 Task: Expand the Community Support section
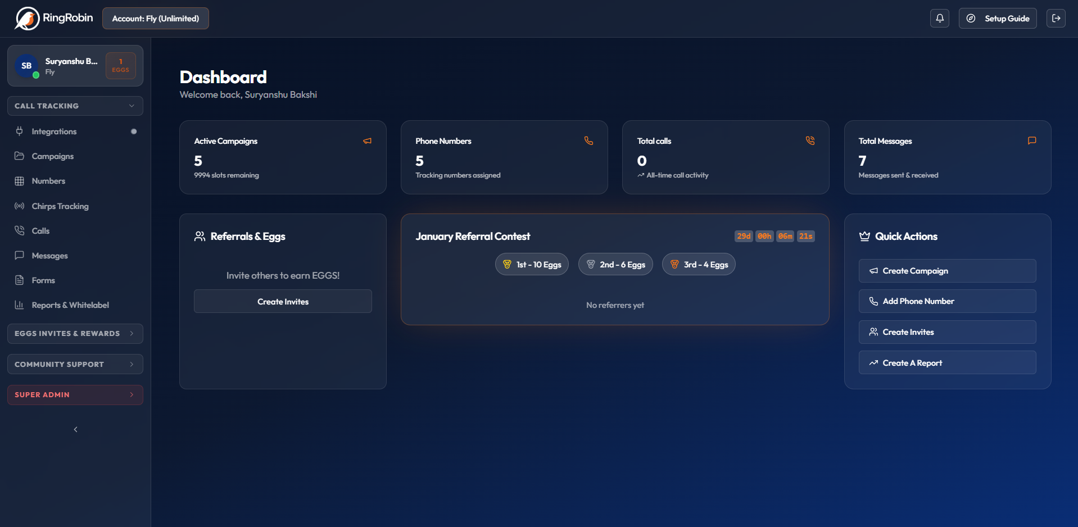(75, 364)
